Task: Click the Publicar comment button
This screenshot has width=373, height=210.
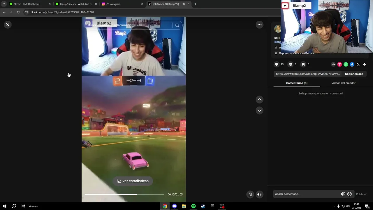Action: coord(361,194)
